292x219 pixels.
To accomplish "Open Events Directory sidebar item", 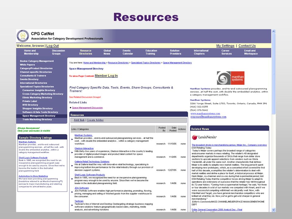I will click(29, 79).
